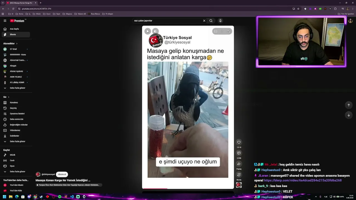The image size is (356, 200).
Task: Open Videolarınız in the sidebar
Action: tap(16, 130)
